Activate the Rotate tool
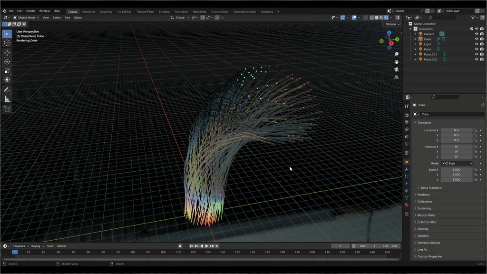 point(7,62)
